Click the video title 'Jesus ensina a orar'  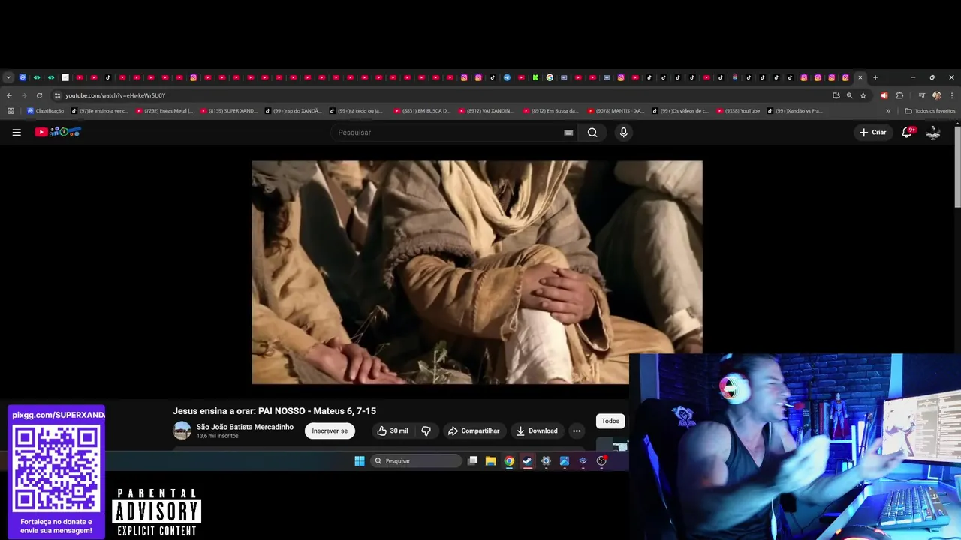274,411
